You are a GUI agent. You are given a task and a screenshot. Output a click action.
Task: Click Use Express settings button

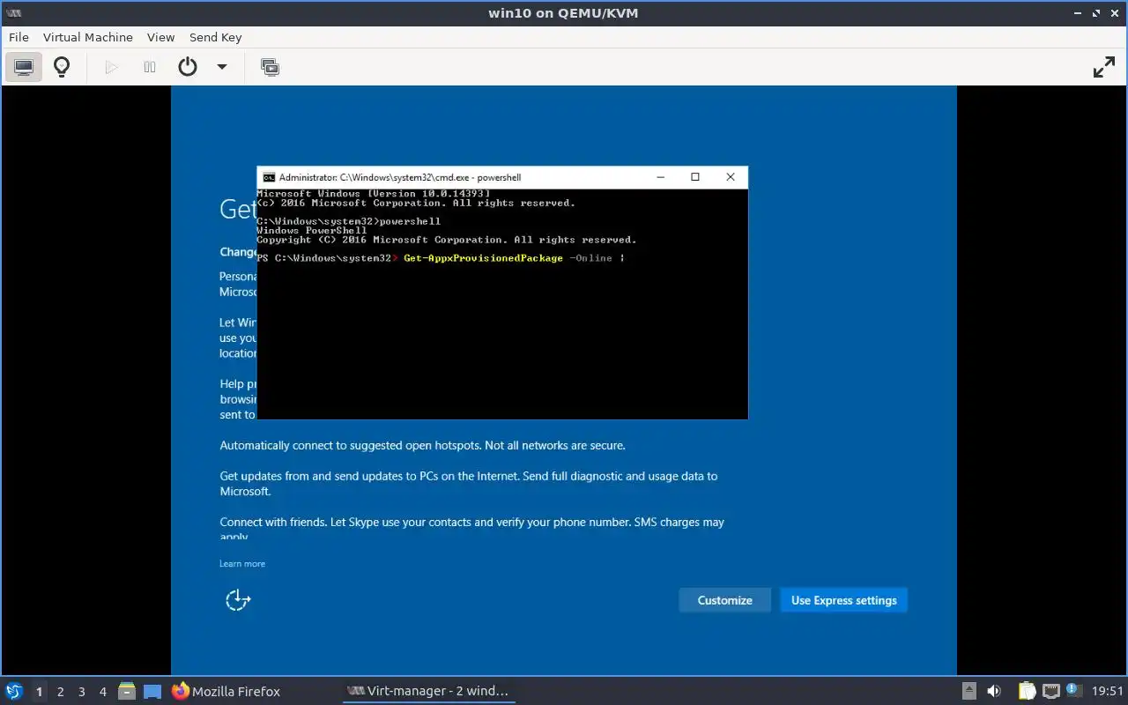(843, 600)
